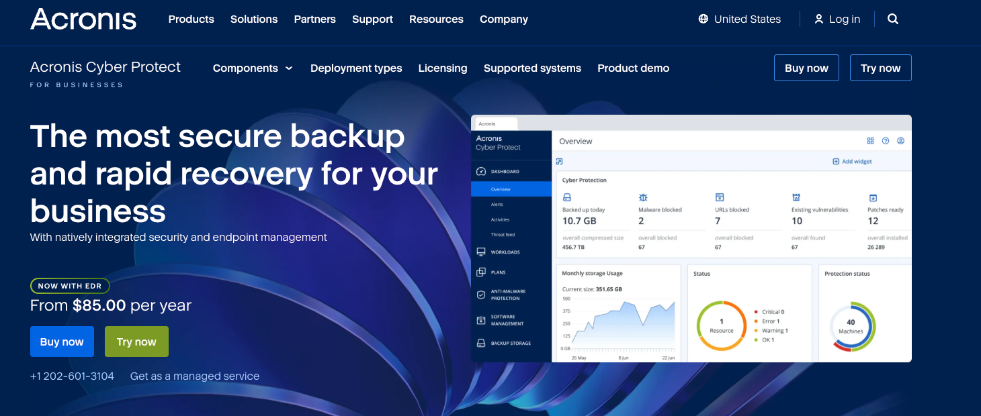Click the account profile icon in Overview header
The height and width of the screenshot is (416, 981).
click(901, 141)
